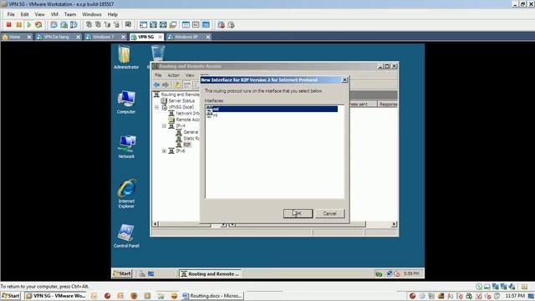535x301 pixels.
Task: Click the Response column header
Action: point(388,104)
